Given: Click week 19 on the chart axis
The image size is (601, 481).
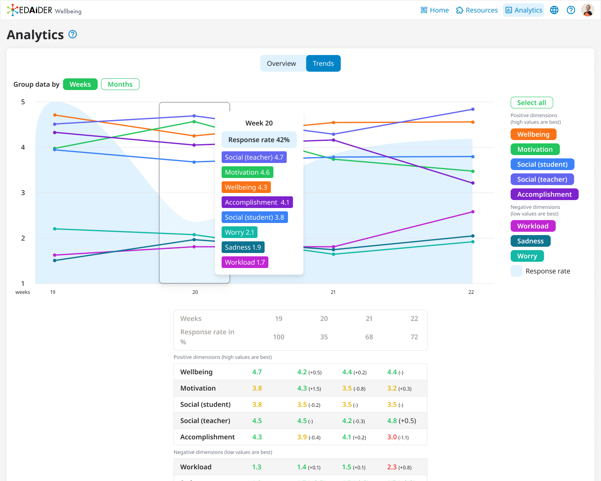Looking at the screenshot, I should (53, 292).
